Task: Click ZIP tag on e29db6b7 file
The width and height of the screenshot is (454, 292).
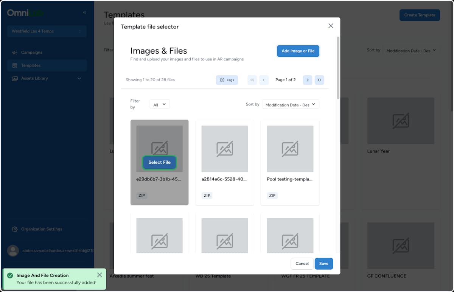Action: click(x=141, y=196)
